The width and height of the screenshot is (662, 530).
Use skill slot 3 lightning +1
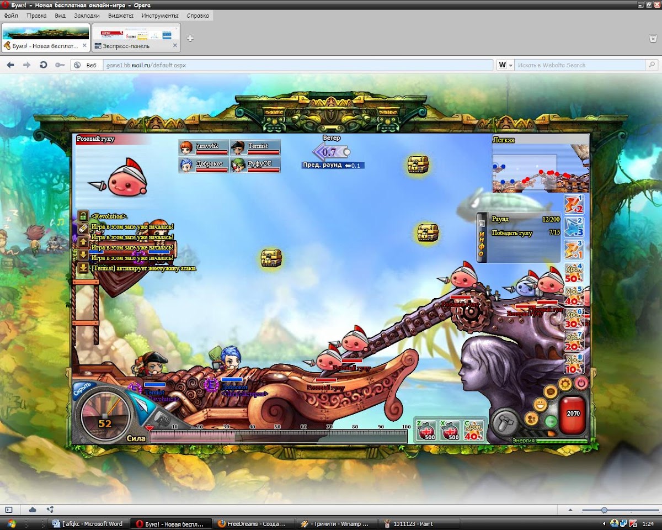tap(573, 250)
